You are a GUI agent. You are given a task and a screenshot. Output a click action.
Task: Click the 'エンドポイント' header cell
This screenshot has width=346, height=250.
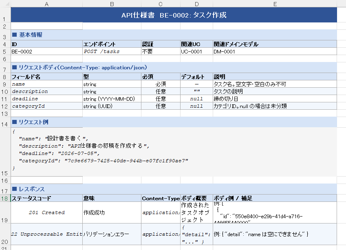tap(112, 44)
